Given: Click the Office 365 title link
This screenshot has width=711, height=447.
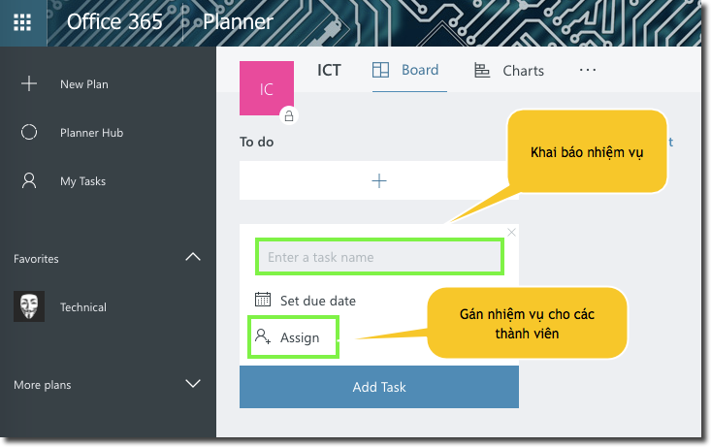Looking at the screenshot, I should click(114, 22).
